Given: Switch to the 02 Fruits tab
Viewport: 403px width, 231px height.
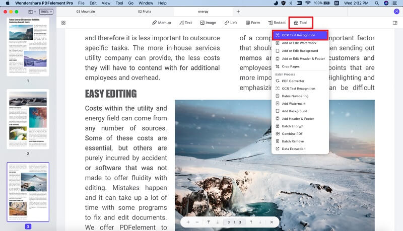Looking at the screenshot, I should 145,12.
